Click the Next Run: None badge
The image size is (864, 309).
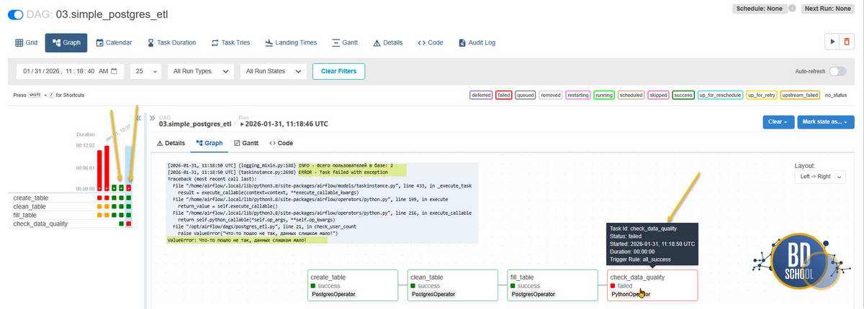click(x=829, y=9)
